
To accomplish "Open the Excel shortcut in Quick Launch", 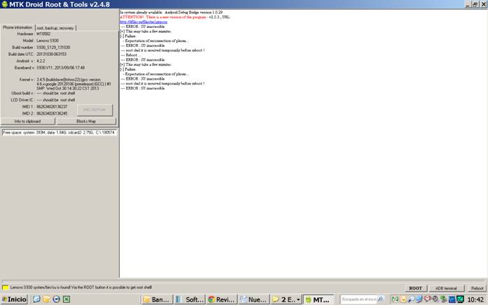I will coord(67,299).
